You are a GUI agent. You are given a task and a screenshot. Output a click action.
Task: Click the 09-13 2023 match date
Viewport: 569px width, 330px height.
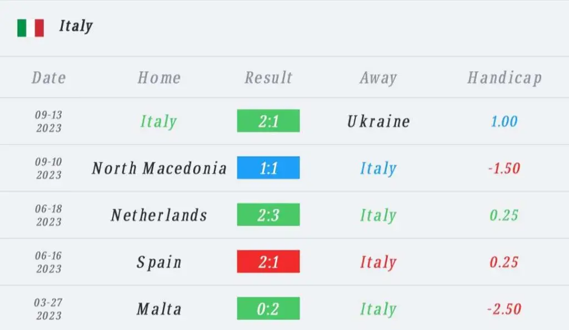49,122
